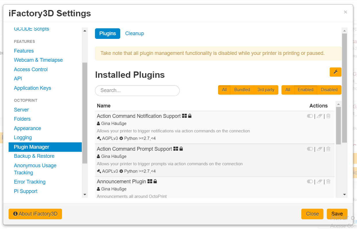Open Access Control settings
357x229 pixels.
tap(31, 69)
